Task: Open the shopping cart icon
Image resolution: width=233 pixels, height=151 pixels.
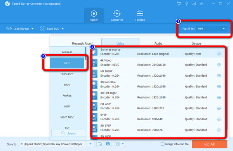Action: tap(179, 4)
